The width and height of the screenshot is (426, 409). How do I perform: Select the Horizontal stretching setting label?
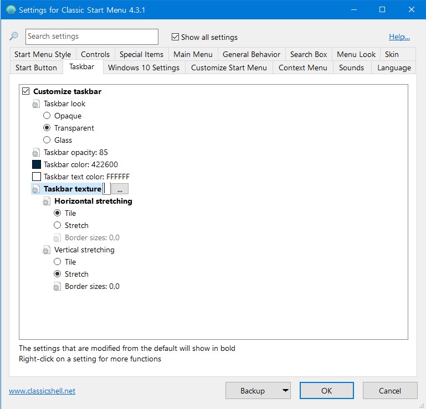click(93, 201)
